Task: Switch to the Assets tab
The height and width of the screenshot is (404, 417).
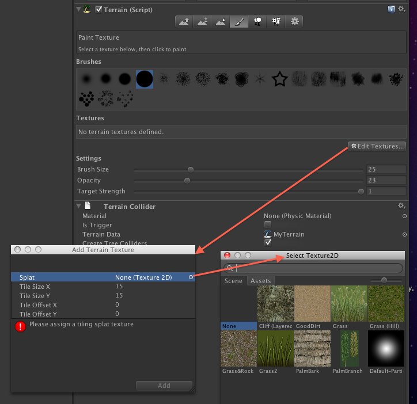Action: point(260,281)
